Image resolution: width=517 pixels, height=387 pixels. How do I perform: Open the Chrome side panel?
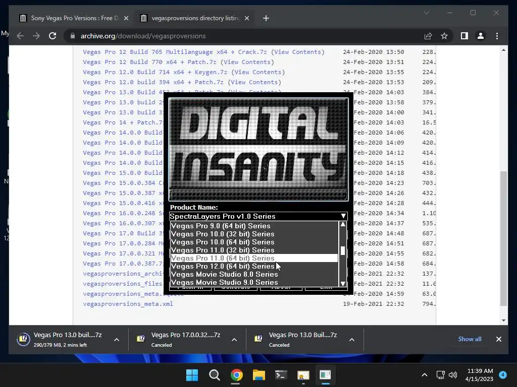point(464,36)
